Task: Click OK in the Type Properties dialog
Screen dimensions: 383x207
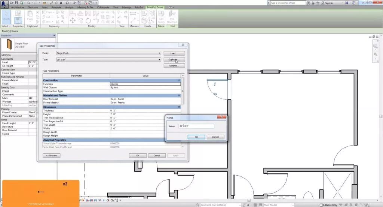Action: click(138, 156)
